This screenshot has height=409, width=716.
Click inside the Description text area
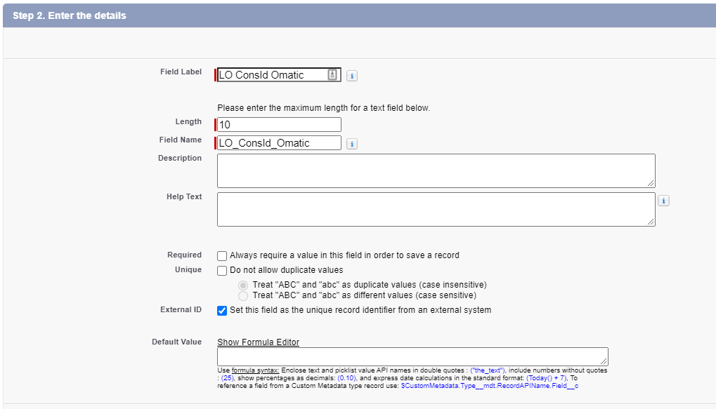(x=436, y=170)
